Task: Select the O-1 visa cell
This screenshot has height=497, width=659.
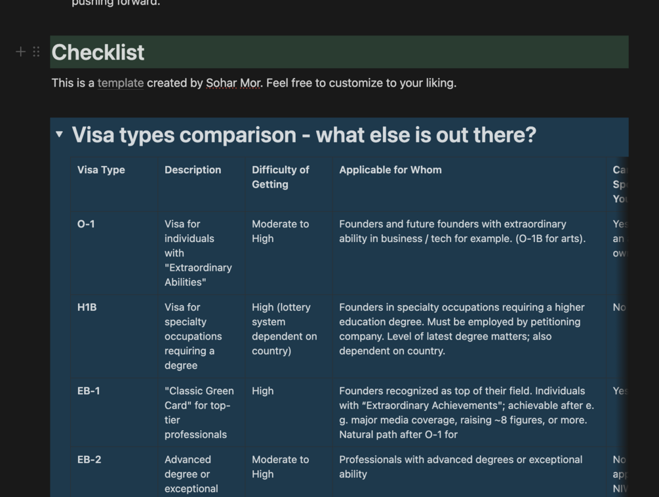Action: (86, 224)
